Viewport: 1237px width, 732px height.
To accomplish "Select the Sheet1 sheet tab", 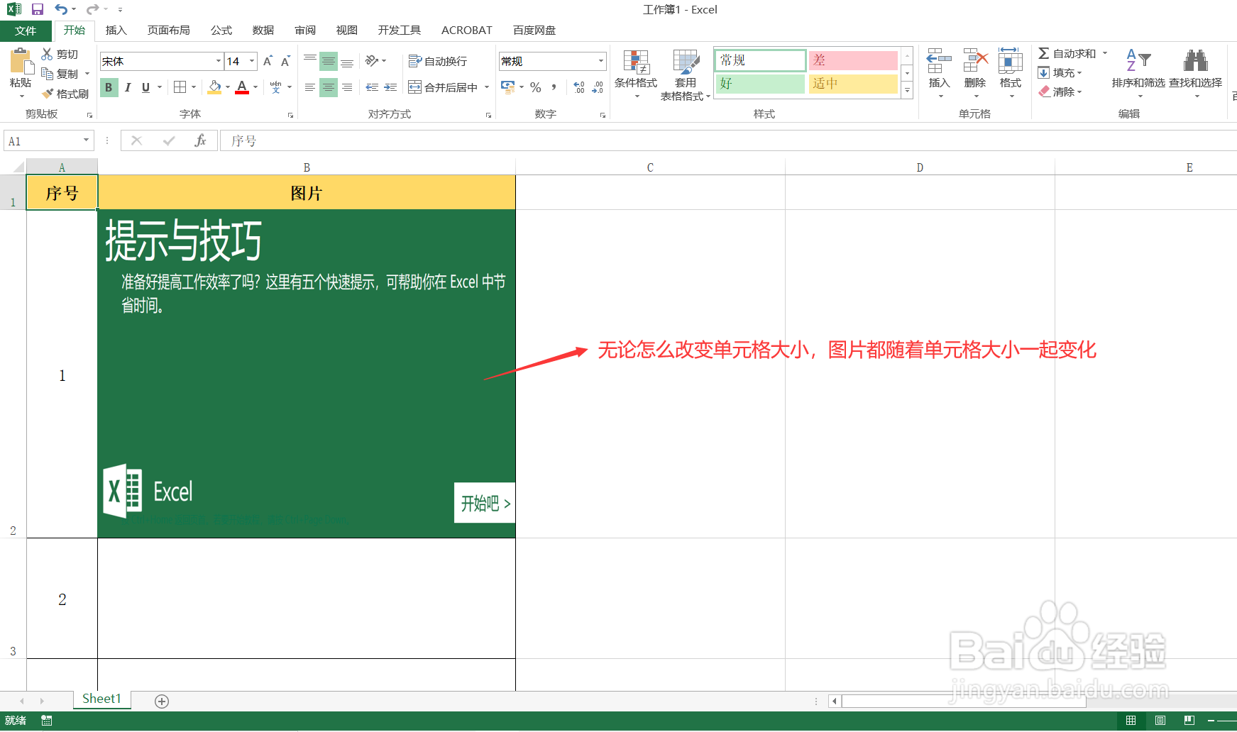I will click(x=101, y=699).
